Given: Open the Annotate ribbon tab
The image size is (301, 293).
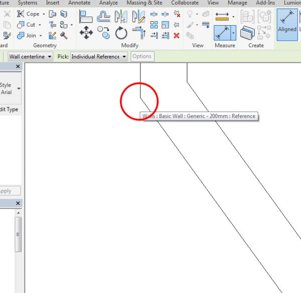Looking at the screenshot, I should (79, 3).
